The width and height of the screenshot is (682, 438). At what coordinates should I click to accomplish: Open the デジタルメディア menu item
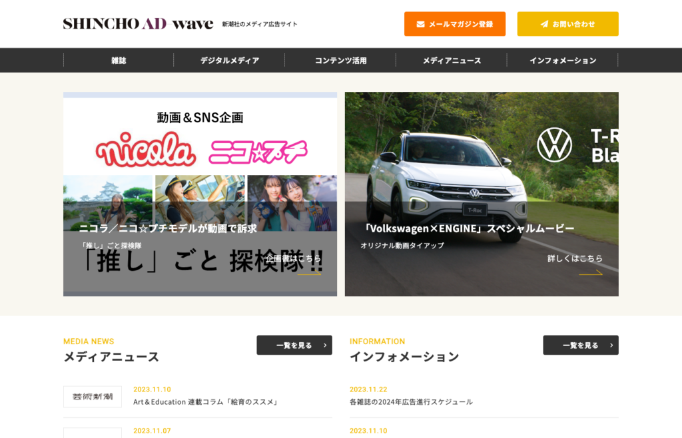click(229, 61)
